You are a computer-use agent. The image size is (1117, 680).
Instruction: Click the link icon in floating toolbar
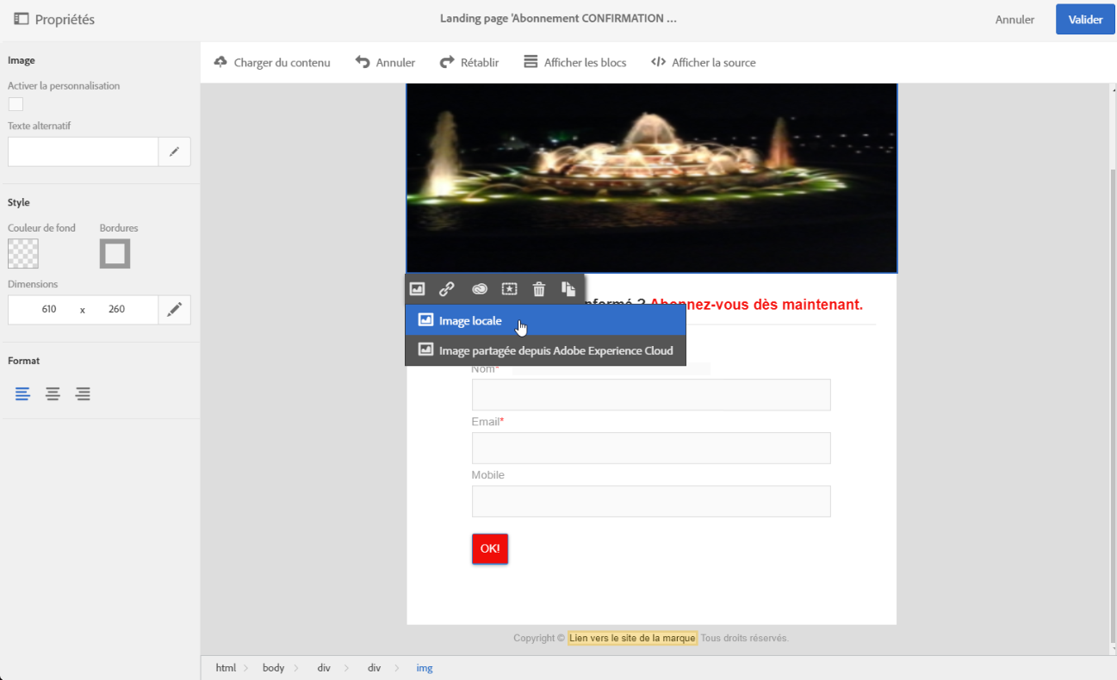tap(447, 289)
